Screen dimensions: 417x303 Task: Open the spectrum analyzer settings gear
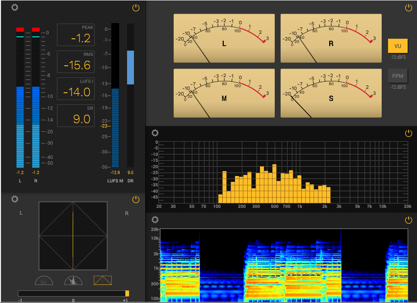pyautogui.click(x=155, y=133)
